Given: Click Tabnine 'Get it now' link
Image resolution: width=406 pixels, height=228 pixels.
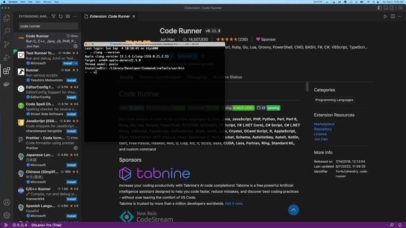Looking at the screenshot, I should coord(233,203).
